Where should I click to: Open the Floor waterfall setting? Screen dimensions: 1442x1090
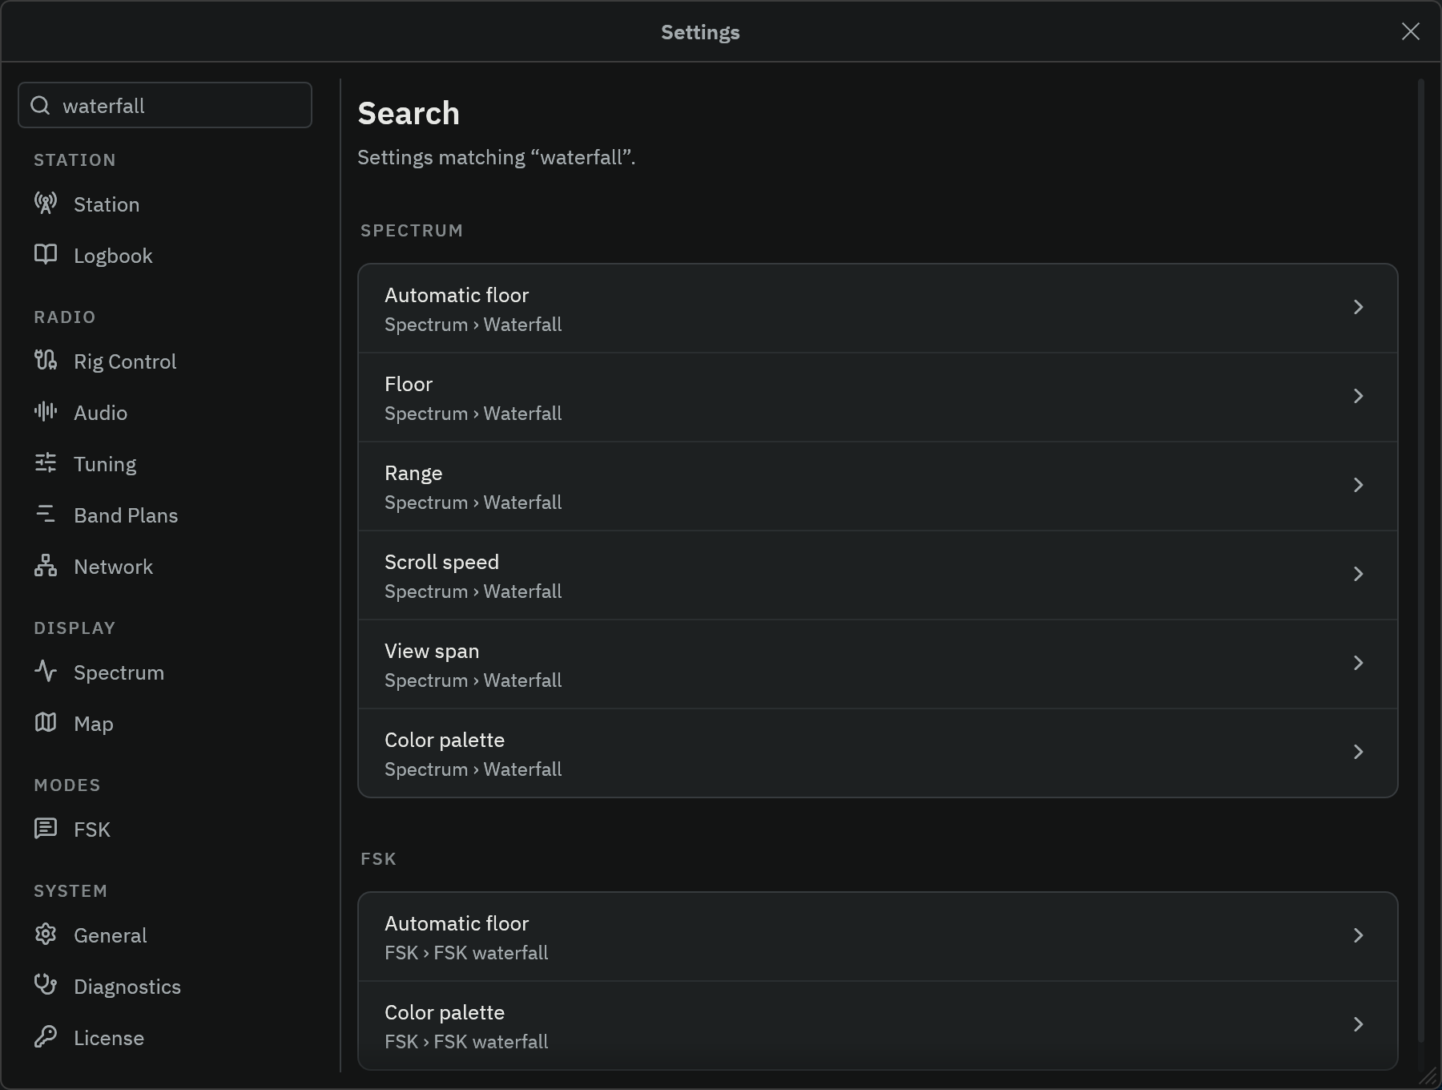[x=878, y=398]
